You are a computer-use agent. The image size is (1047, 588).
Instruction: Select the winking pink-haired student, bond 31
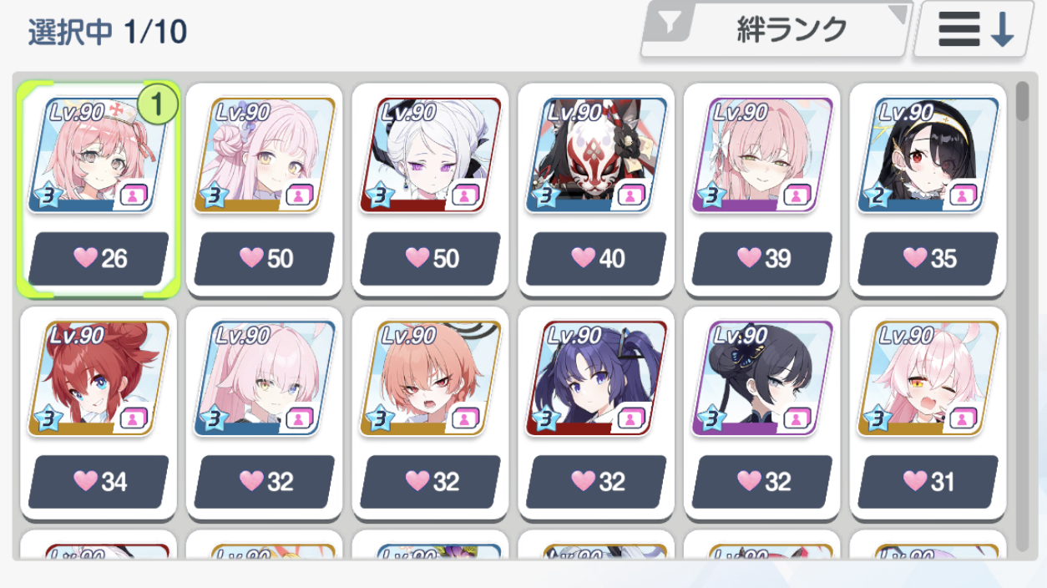pyautogui.click(x=928, y=413)
